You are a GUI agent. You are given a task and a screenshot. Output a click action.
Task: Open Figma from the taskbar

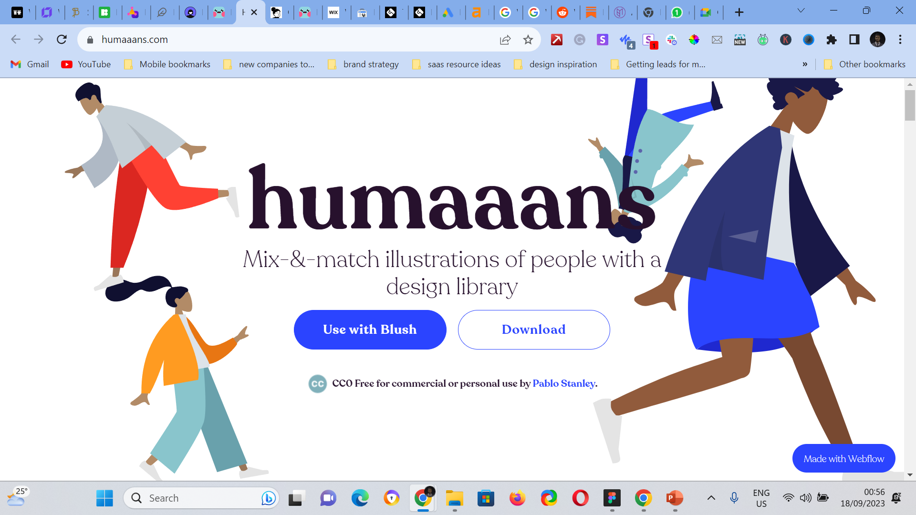[612, 498]
